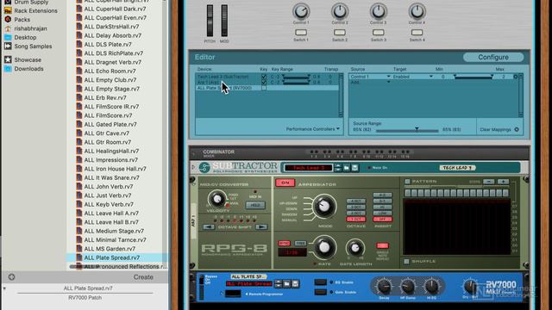Toggle EQ Enable on RV7000
This screenshot has height=310, width=552.
320,282
